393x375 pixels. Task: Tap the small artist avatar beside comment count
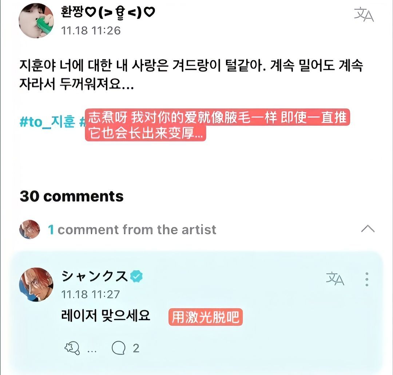click(x=29, y=229)
